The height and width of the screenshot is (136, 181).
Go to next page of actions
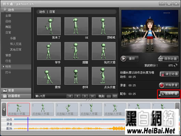click(x=85, y=96)
